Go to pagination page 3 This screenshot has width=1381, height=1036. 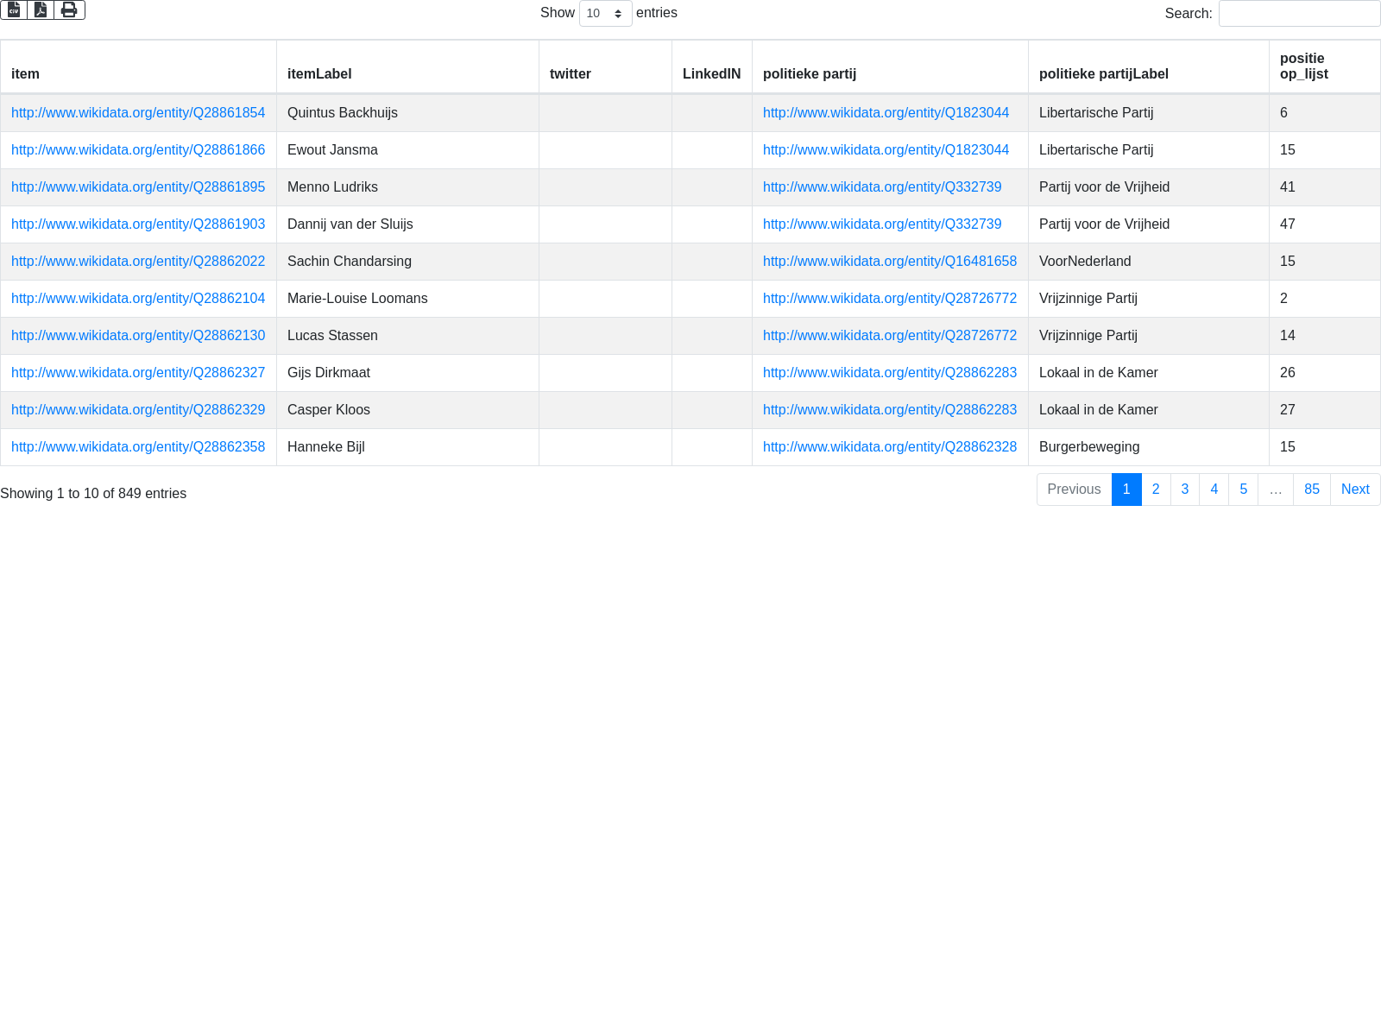tap(1185, 490)
